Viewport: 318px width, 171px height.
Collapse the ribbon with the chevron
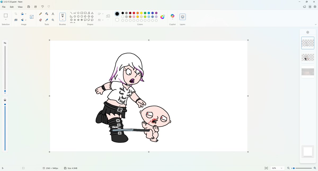pos(315,24)
